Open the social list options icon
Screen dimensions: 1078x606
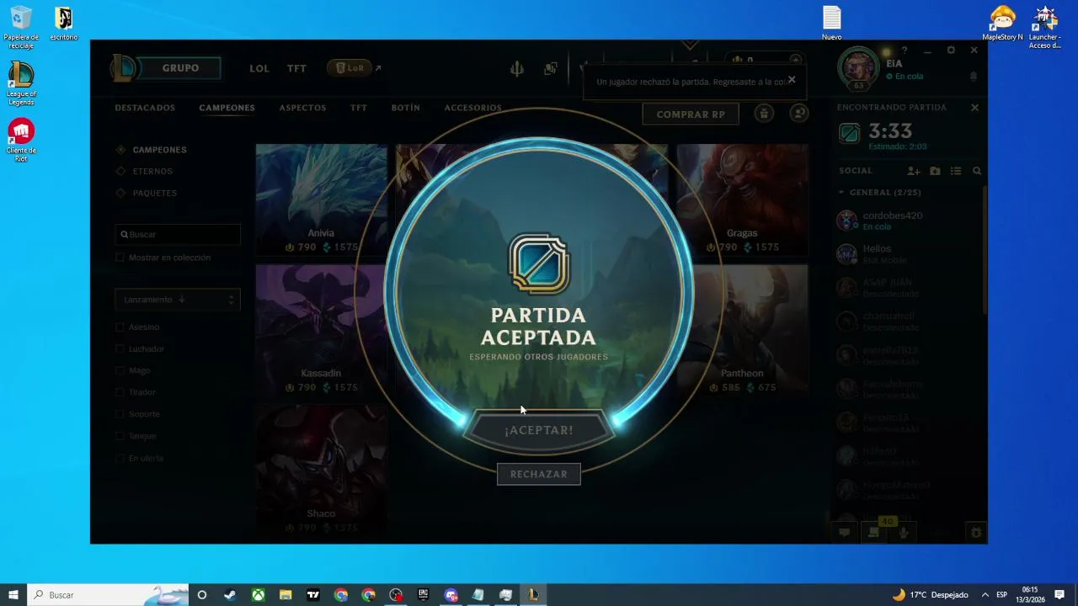[956, 171]
